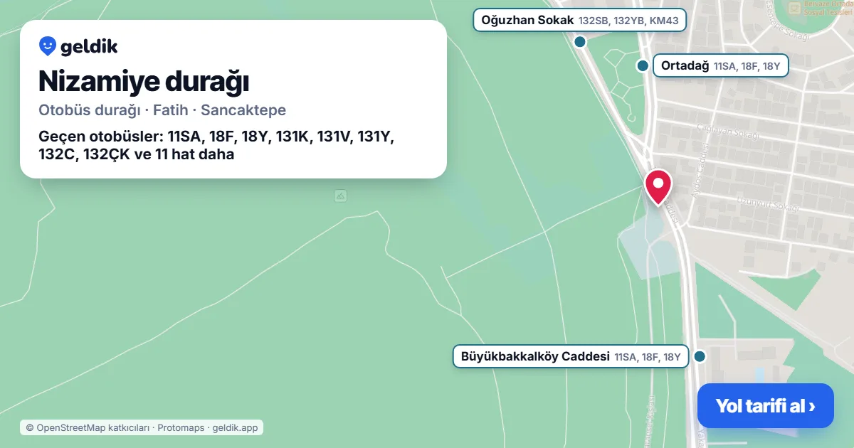Viewport: 854px width, 448px height.
Task: Click the geldik smiley pin logo
Action: click(48, 46)
